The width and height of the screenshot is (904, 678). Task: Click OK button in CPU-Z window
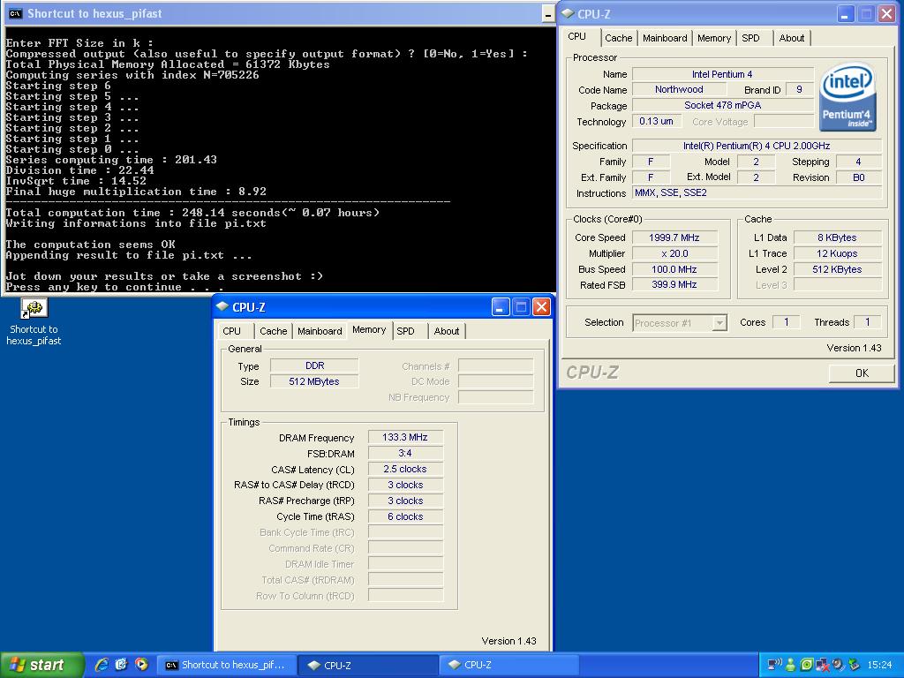pos(862,373)
